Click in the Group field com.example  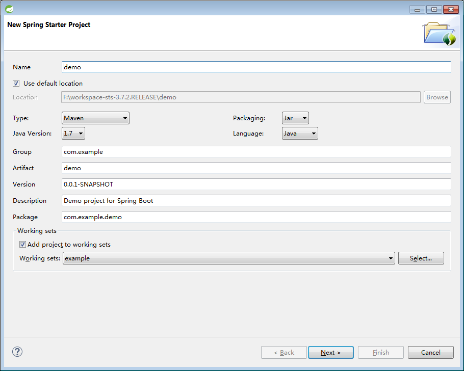256,152
